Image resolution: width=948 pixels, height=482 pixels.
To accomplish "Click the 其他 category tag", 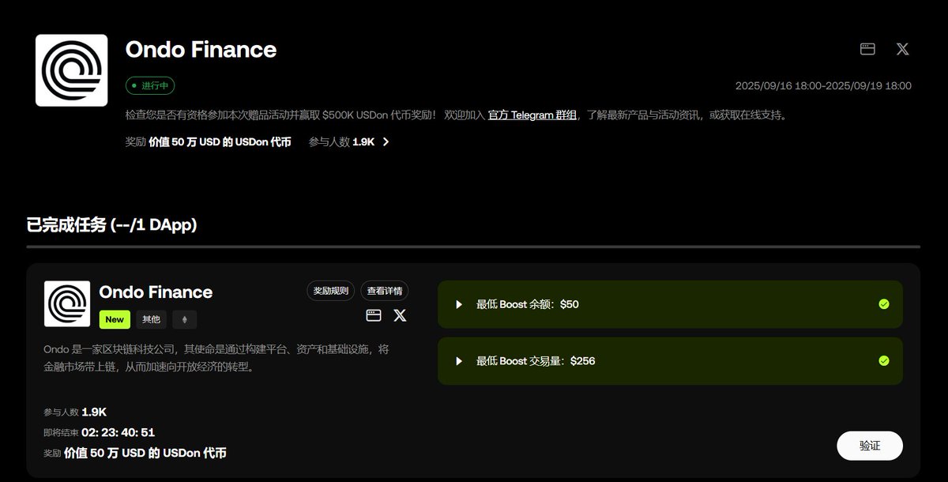I will point(151,319).
